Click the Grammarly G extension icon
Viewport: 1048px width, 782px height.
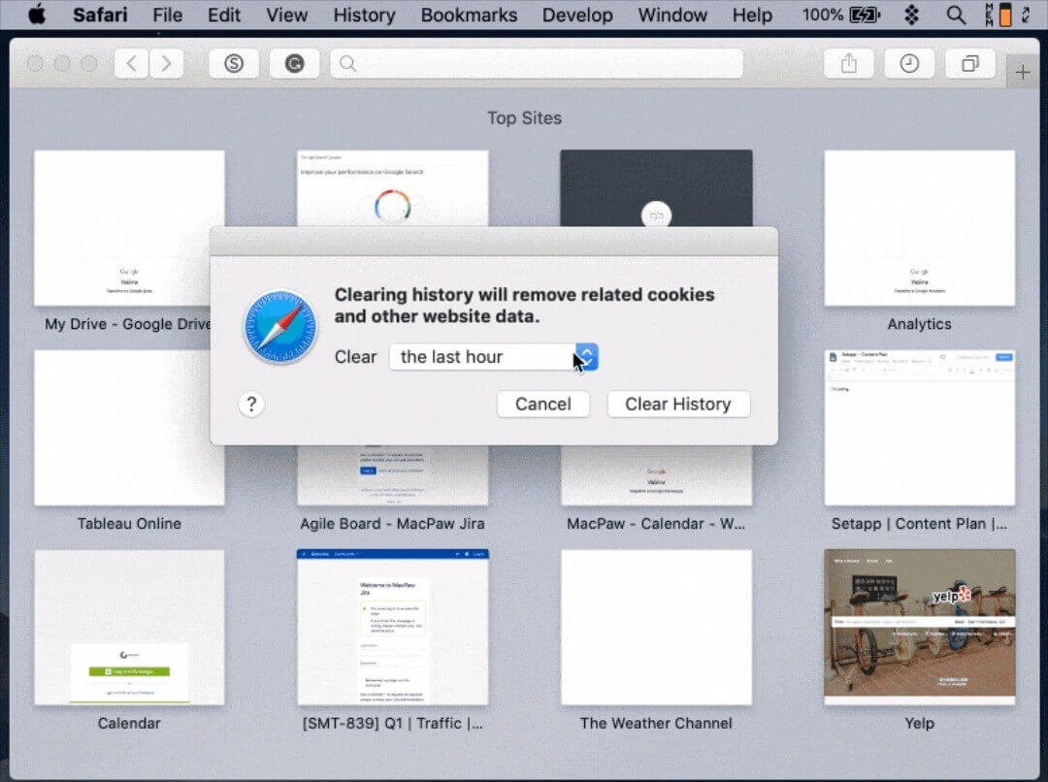tap(294, 64)
